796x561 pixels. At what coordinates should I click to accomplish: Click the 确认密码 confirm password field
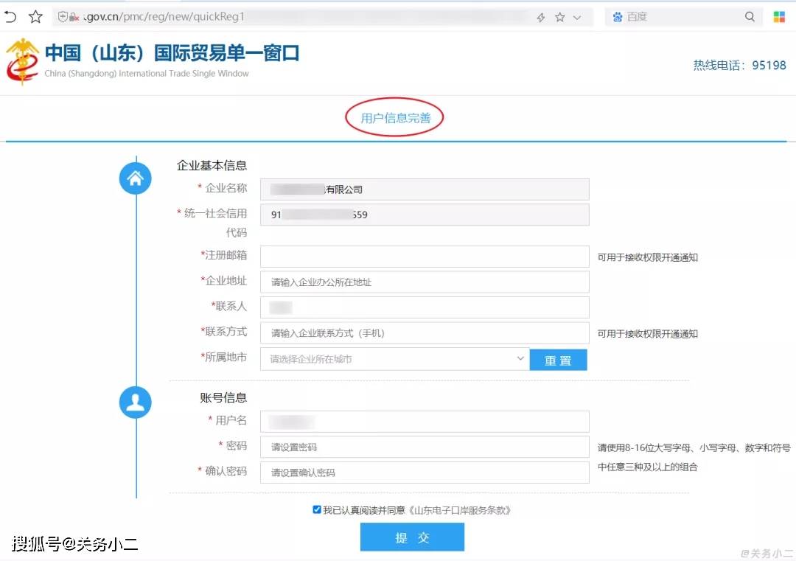tap(425, 473)
